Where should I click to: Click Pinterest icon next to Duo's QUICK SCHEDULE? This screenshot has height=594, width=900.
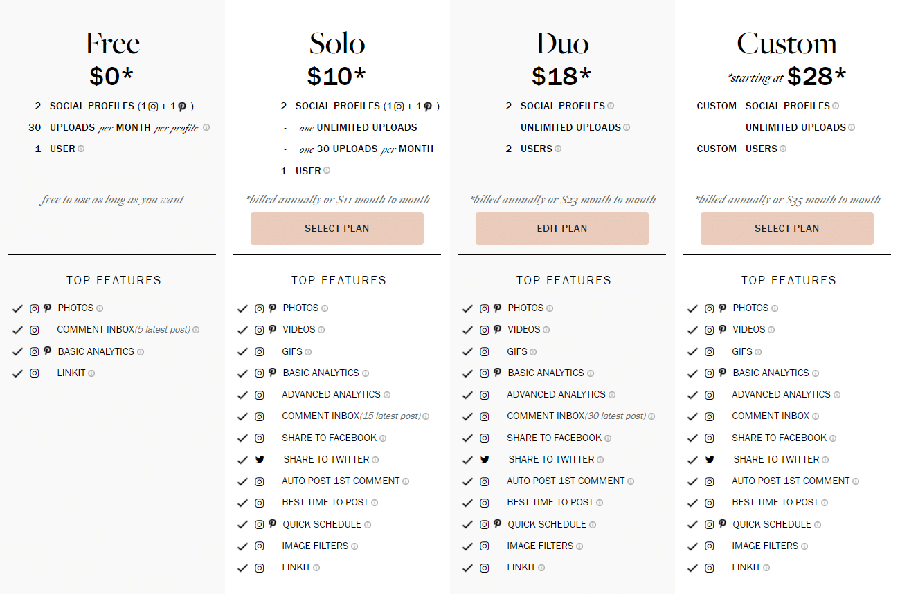tap(497, 524)
